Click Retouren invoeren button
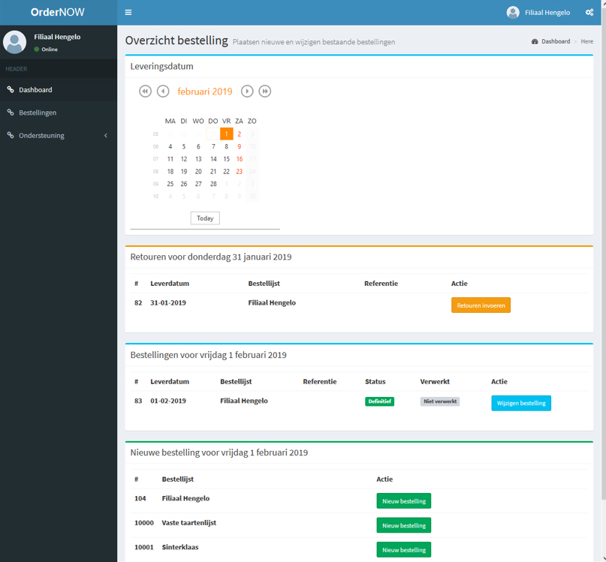Screen dimensions: 606x562 coord(481,305)
